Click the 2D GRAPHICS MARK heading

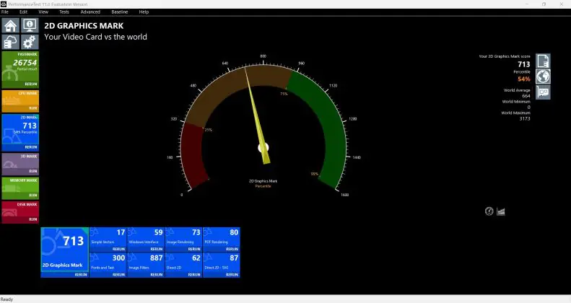point(84,26)
